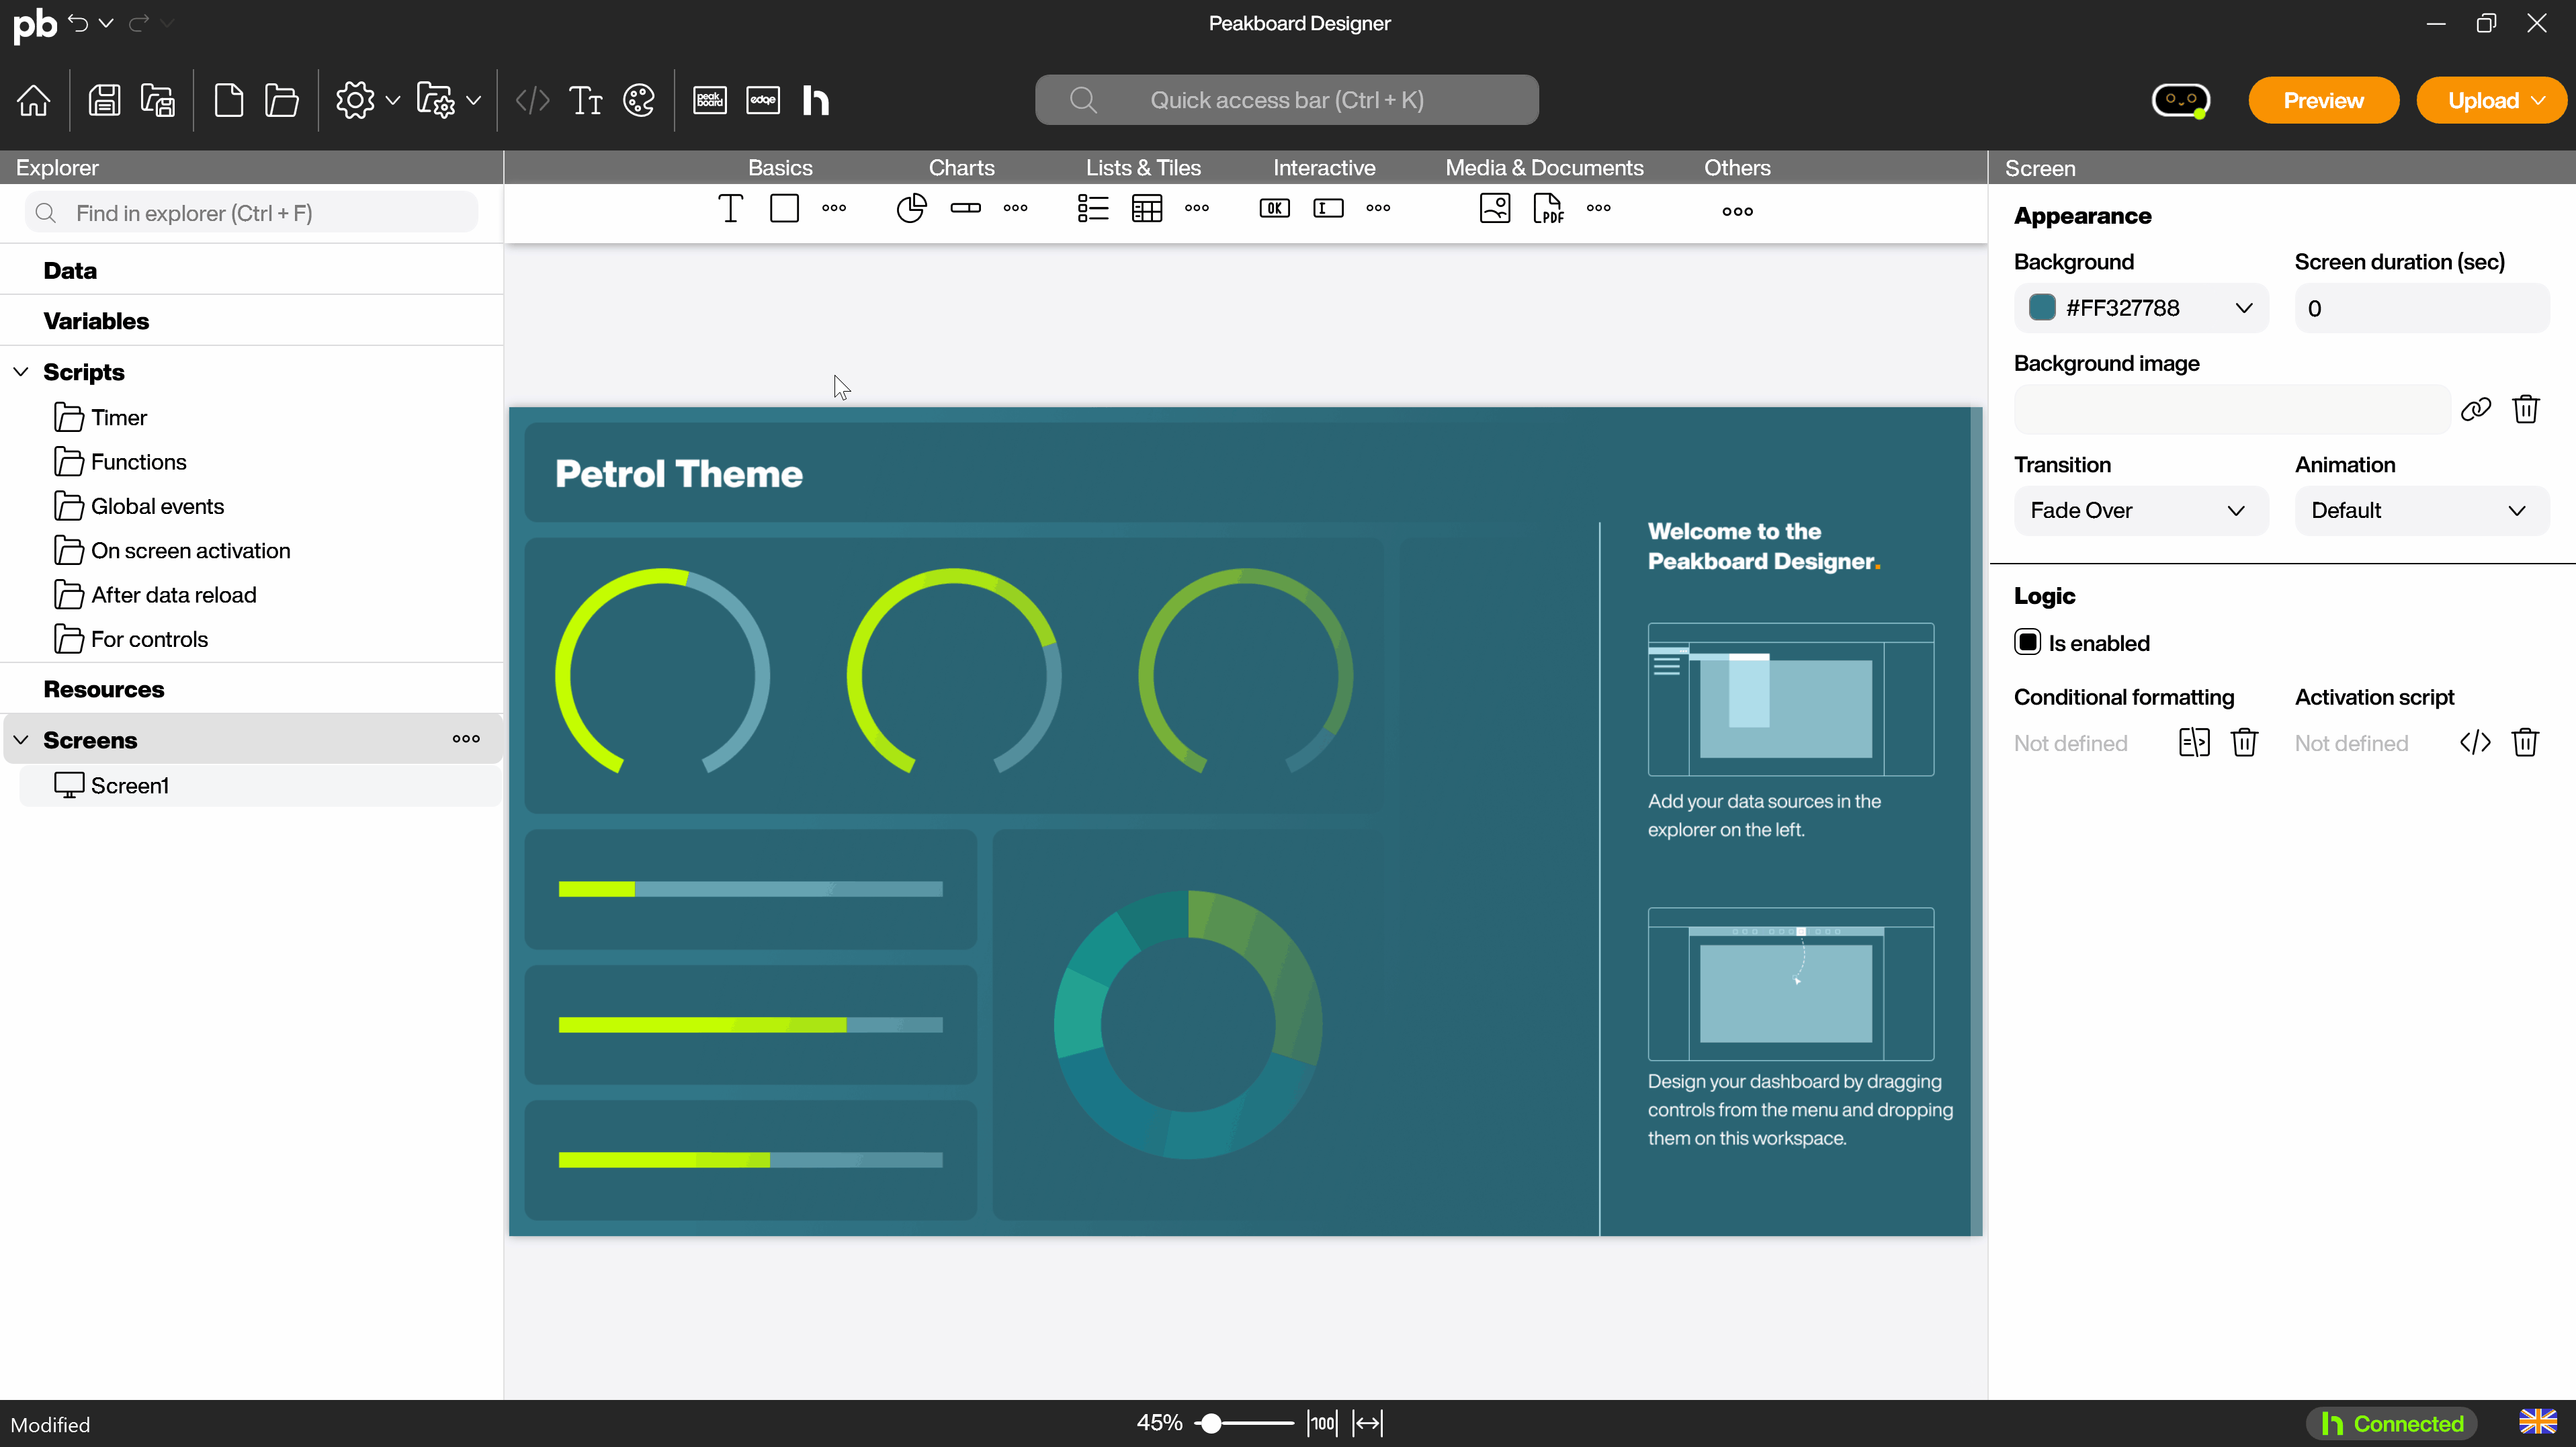The width and height of the screenshot is (2576, 1447).
Task: Click the Peakboard Box icon
Action: [x=710, y=100]
